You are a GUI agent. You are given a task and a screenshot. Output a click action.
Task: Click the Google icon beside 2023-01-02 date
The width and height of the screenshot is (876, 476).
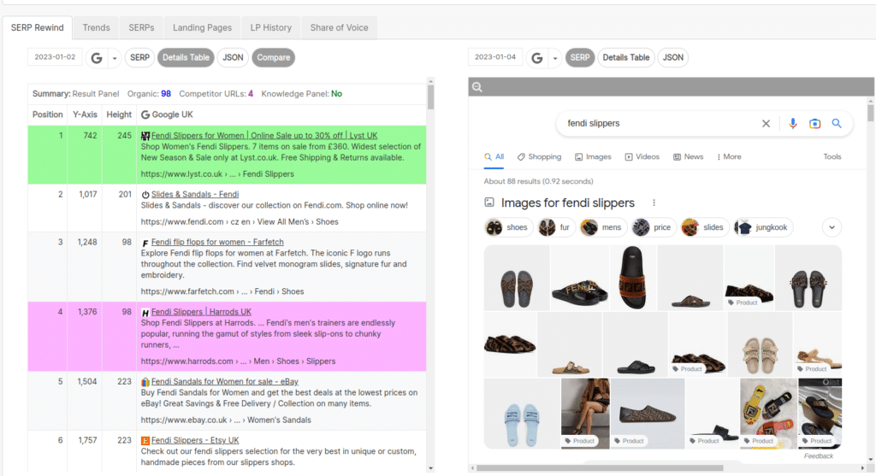point(97,57)
